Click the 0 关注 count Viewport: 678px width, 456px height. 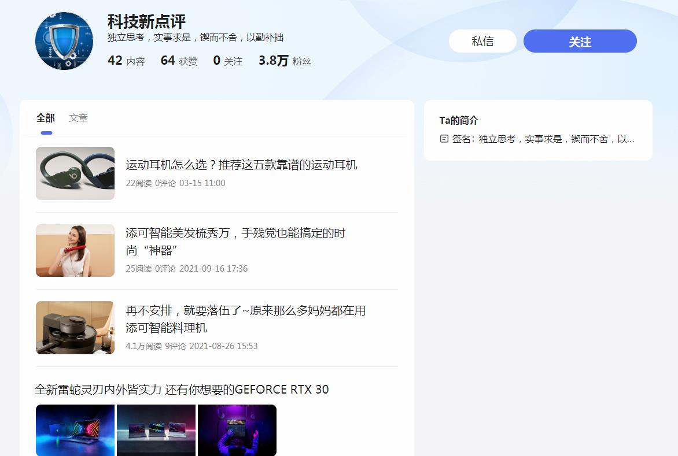click(x=228, y=61)
